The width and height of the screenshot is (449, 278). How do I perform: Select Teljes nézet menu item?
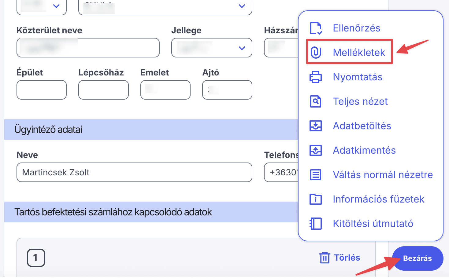click(x=360, y=101)
